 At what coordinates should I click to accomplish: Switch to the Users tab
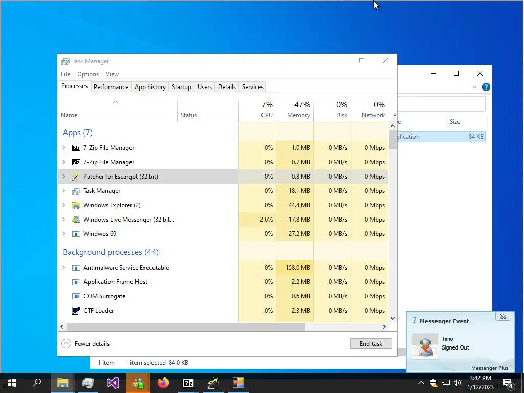tap(205, 87)
